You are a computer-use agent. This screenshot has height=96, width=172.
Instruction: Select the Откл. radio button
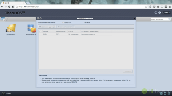point(85,23)
